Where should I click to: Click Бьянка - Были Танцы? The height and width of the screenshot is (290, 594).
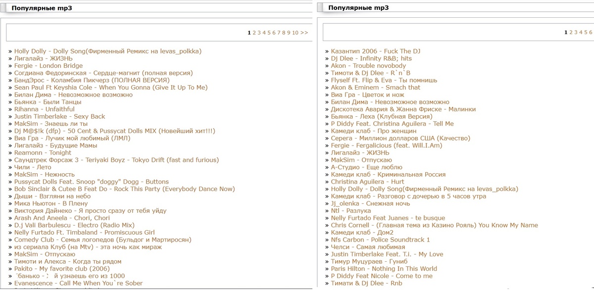click(48, 102)
